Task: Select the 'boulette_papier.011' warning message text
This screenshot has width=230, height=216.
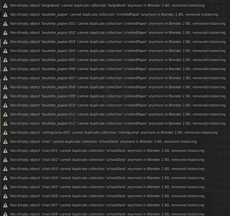Action: pos(118,114)
